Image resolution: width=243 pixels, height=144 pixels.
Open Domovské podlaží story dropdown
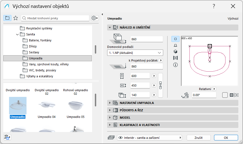click(135, 53)
